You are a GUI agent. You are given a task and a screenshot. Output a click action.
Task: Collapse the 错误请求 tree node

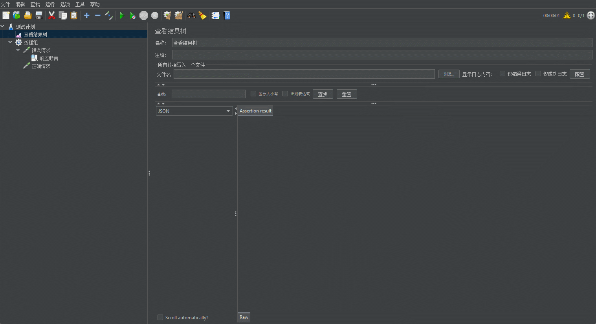[x=18, y=50]
